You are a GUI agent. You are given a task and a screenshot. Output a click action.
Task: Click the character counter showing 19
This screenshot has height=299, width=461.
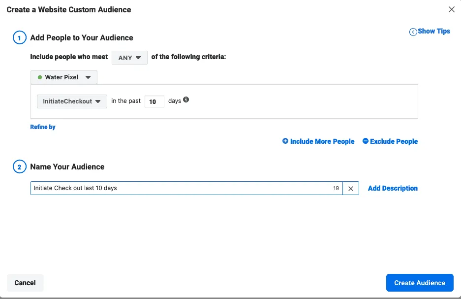pos(336,188)
